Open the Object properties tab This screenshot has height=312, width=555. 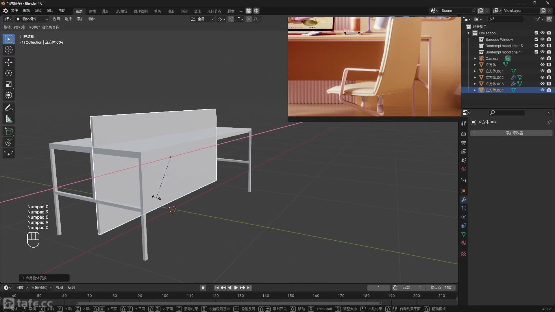(464, 191)
